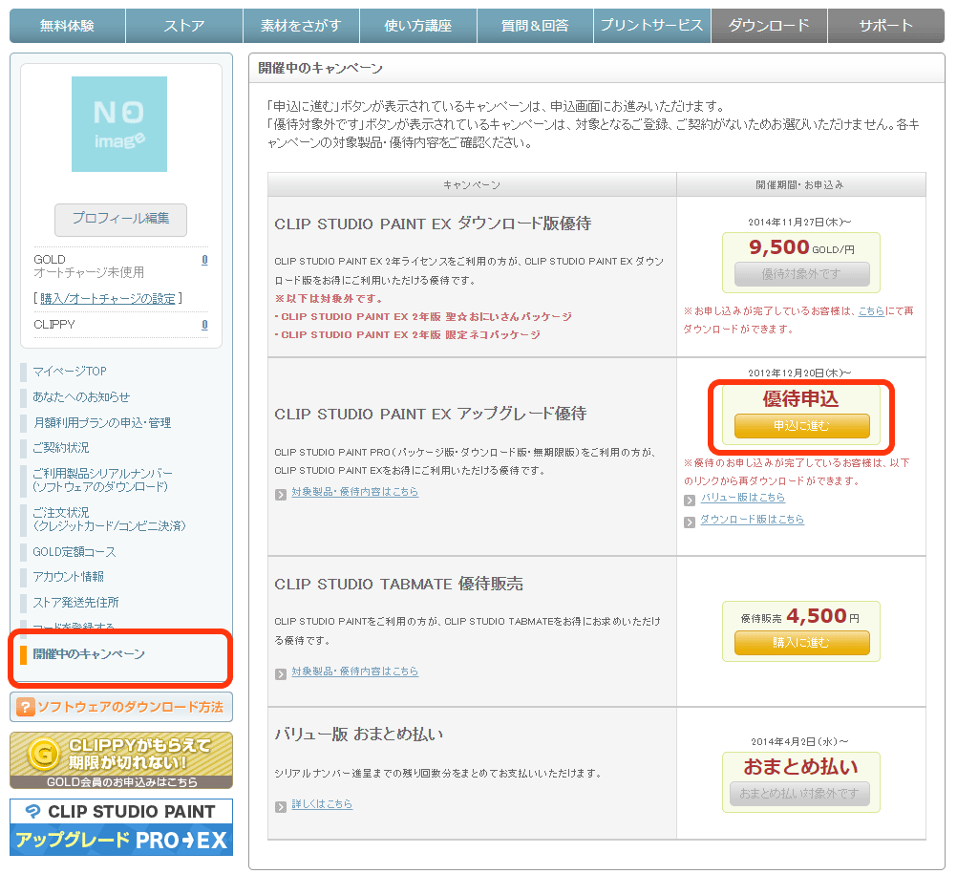
Task: Open 月額利用プランの申込・管理
Action: pos(102,422)
